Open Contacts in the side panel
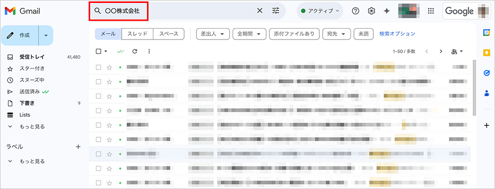Viewport: 495px width, 189px height. click(487, 93)
